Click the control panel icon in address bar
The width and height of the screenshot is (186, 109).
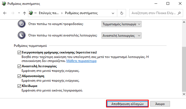coord(31,13)
